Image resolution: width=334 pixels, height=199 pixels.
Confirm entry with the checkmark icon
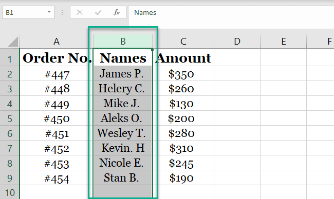coord(98,12)
